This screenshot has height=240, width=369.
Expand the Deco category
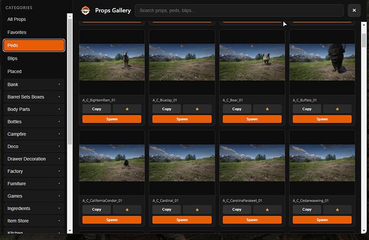point(34,146)
